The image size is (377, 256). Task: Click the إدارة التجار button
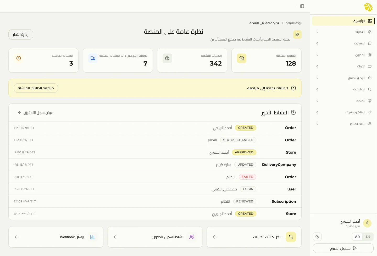21,34
